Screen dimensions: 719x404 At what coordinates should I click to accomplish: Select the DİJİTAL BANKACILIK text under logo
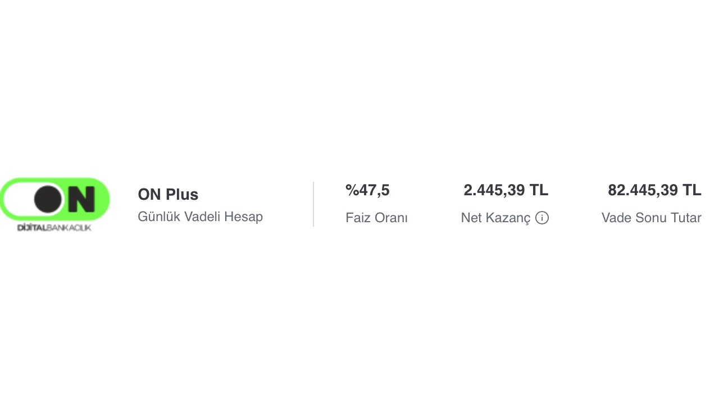pos(54,227)
